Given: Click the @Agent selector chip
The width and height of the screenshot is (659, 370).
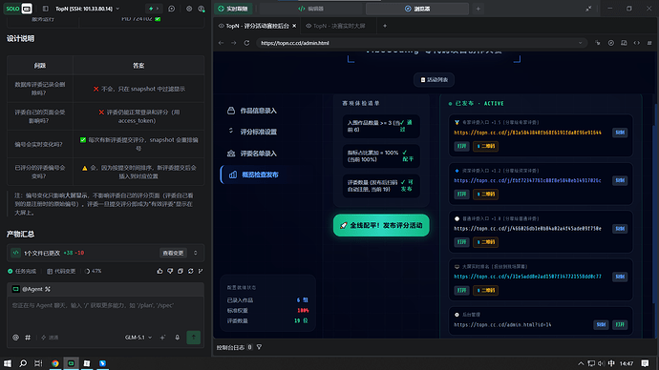Looking at the screenshot, I should (32, 289).
